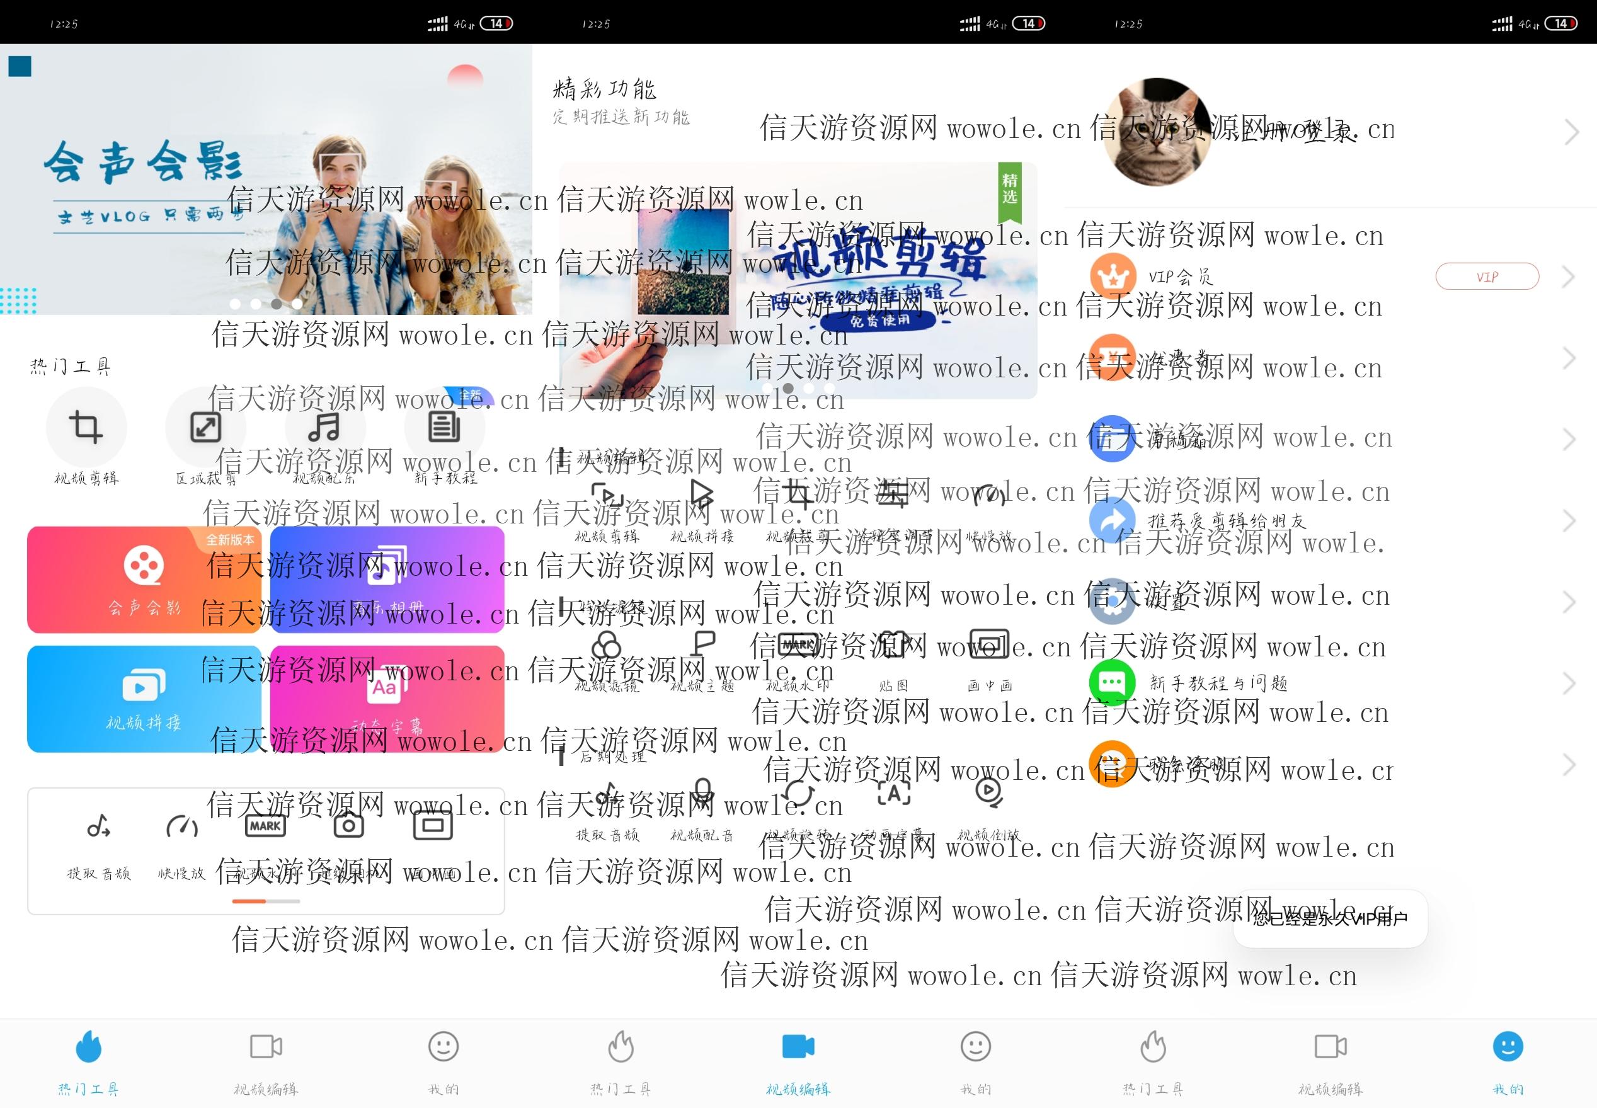Select second pagination dot on 精选 banner

788,388
